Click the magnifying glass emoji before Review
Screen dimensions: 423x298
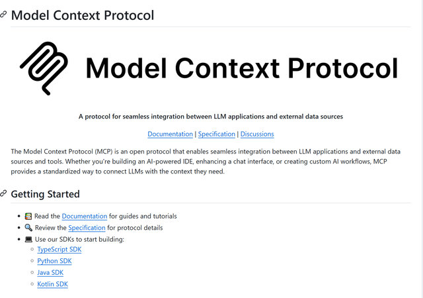(28, 228)
